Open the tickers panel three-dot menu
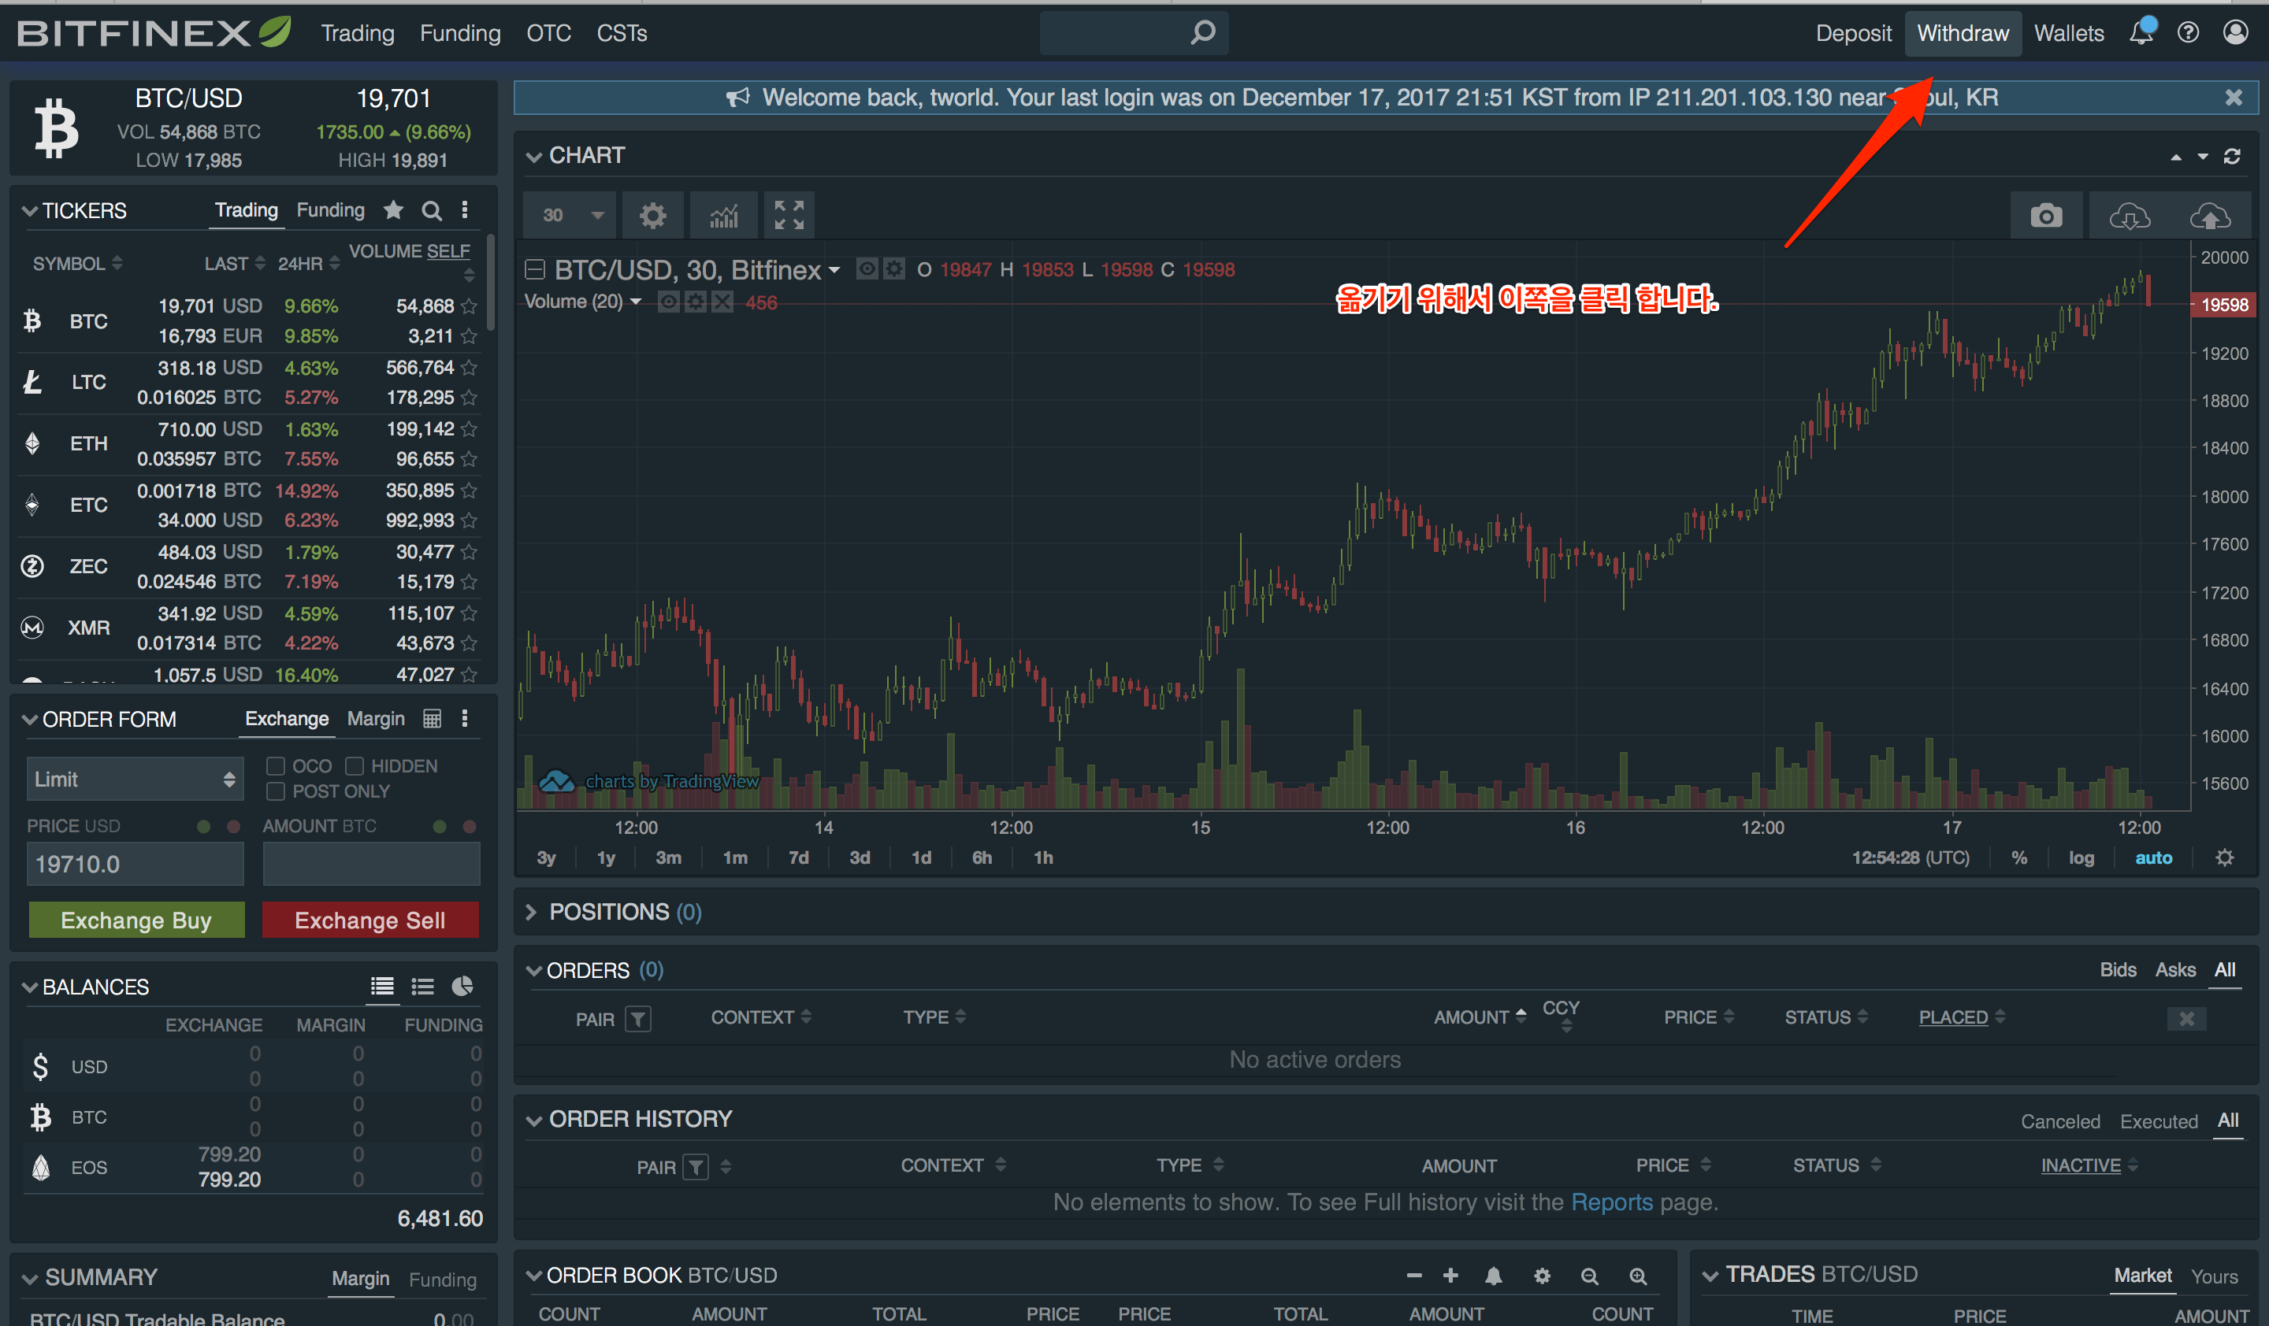 [465, 210]
